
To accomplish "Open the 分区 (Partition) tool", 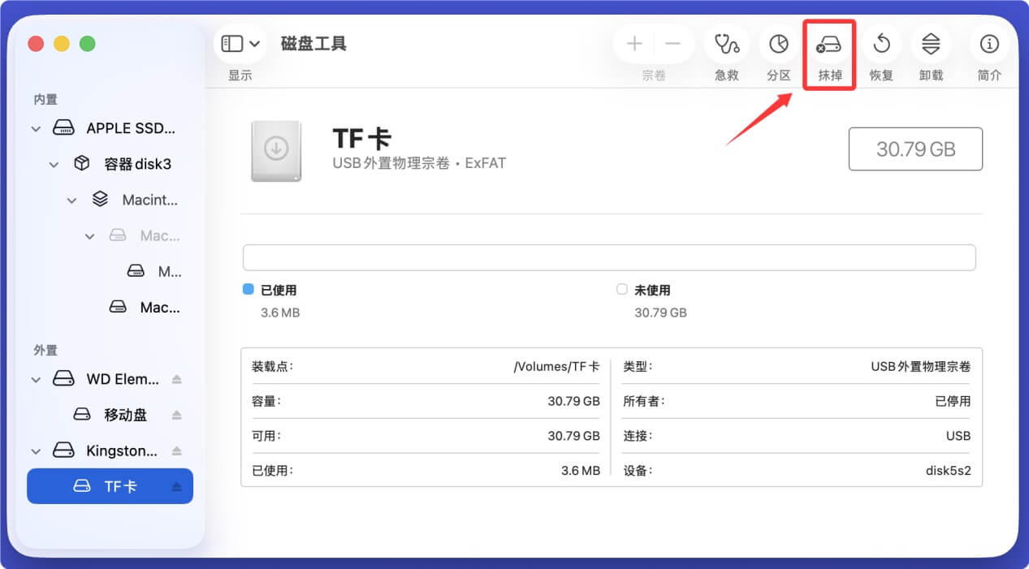I will (778, 45).
